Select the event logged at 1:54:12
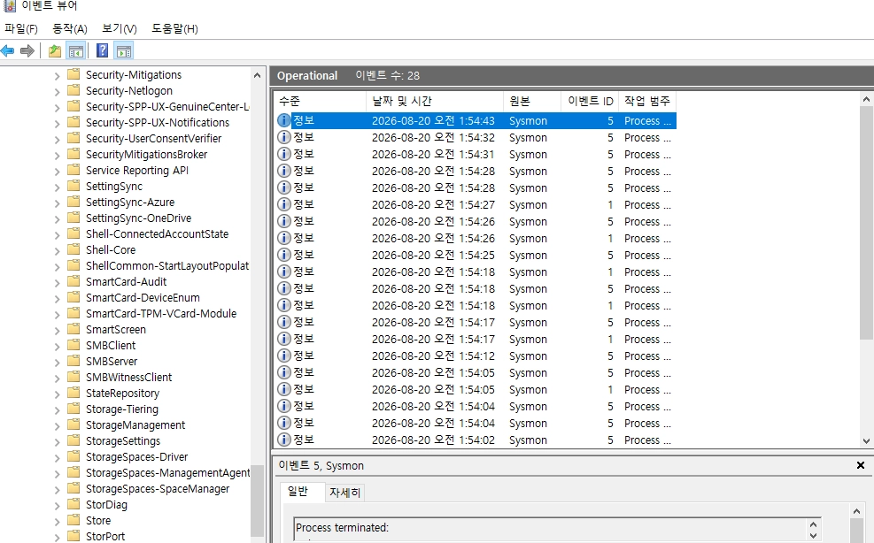The width and height of the screenshot is (874, 543). 476,356
